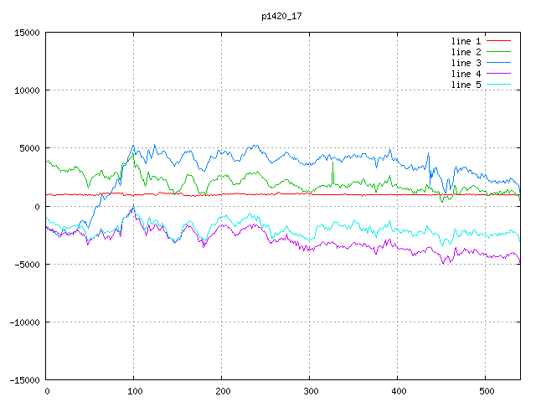The width and height of the screenshot is (536, 402).
Task: Select the "line 1" legend label
Action: [466, 41]
